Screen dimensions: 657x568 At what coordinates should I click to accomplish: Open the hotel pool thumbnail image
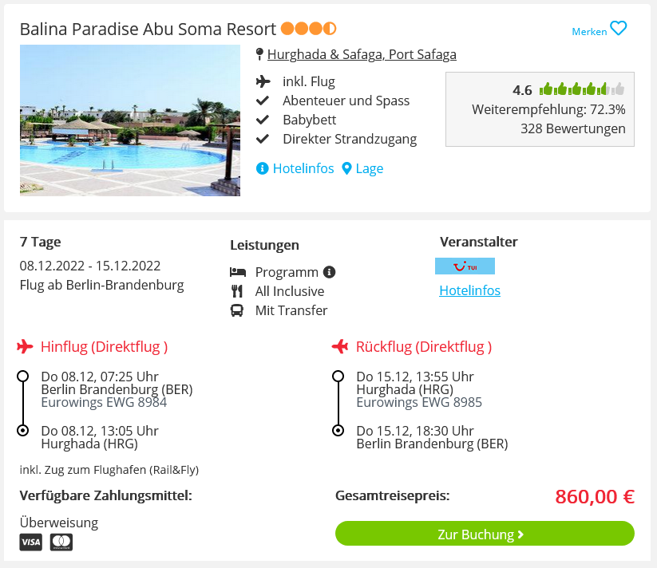pos(130,120)
